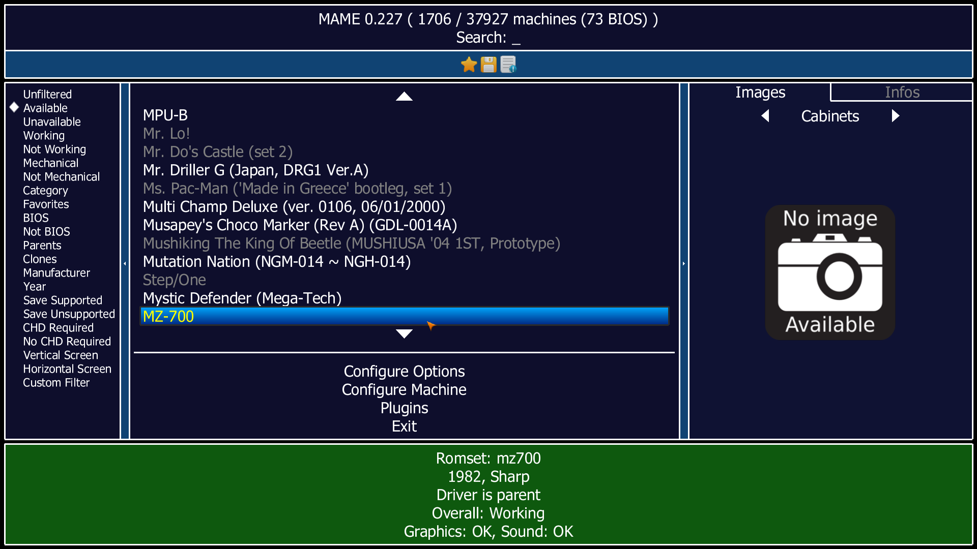
Task: Select the Horizontal Screen filter
Action: (67, 369)
